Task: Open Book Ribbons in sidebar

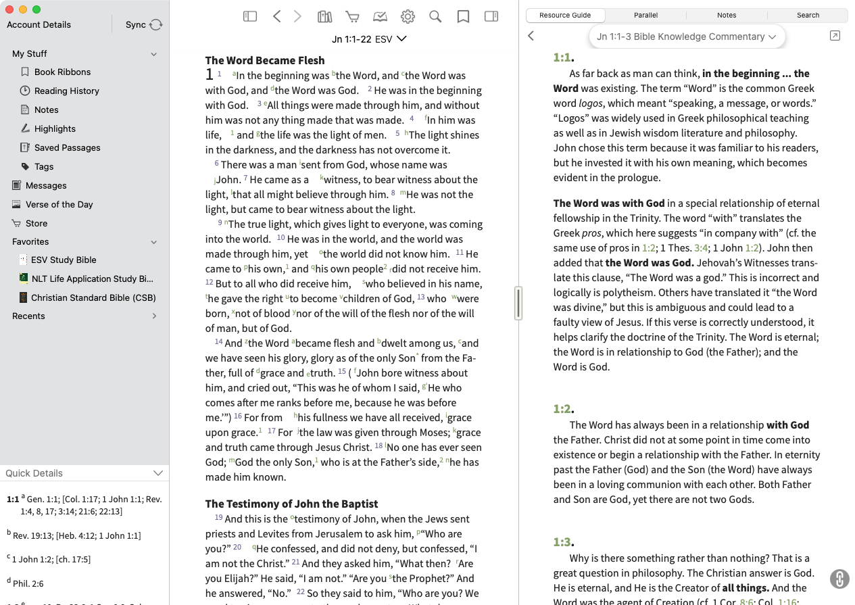Action: tap(62, 72)
